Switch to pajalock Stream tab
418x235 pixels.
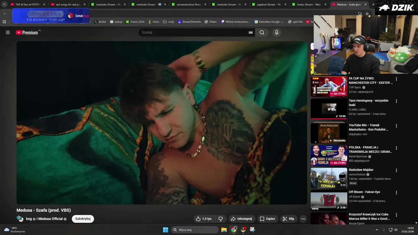click(x=269, y=5)
